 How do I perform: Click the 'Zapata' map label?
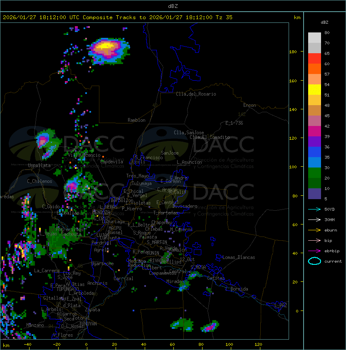coord(92,310)
